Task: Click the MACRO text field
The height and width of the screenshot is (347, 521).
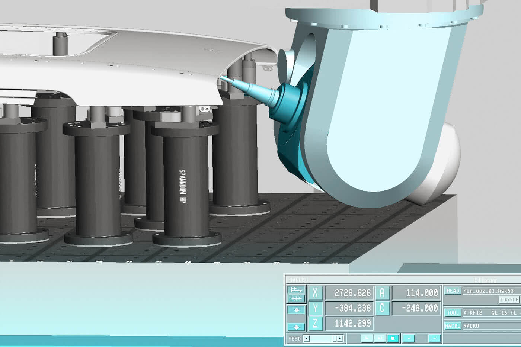Action: click(491, 326)
